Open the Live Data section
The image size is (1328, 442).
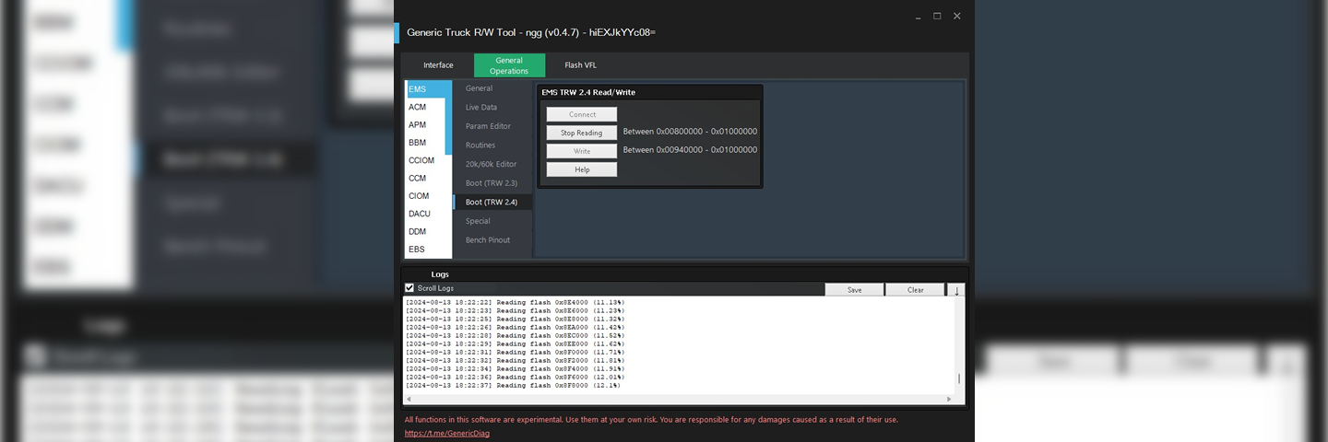click(x=481, y=108)
